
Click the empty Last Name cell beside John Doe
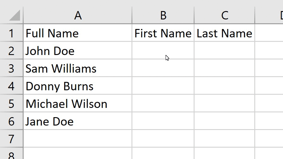[224, 51]
